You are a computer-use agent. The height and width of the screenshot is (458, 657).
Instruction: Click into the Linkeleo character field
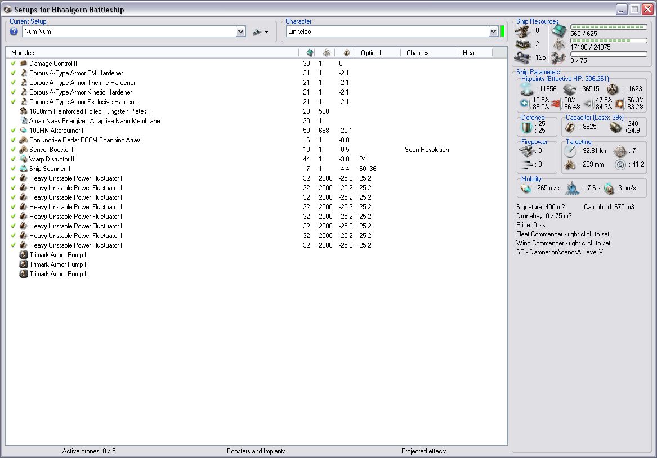click(x=387, y=32)
